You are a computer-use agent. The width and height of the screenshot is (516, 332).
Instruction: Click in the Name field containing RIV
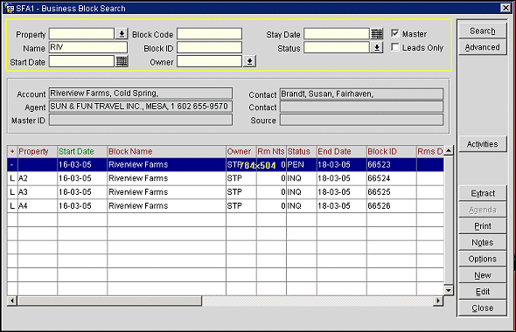[88, 48]
